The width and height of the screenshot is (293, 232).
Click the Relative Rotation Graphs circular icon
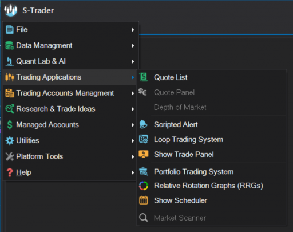(144, 186)
